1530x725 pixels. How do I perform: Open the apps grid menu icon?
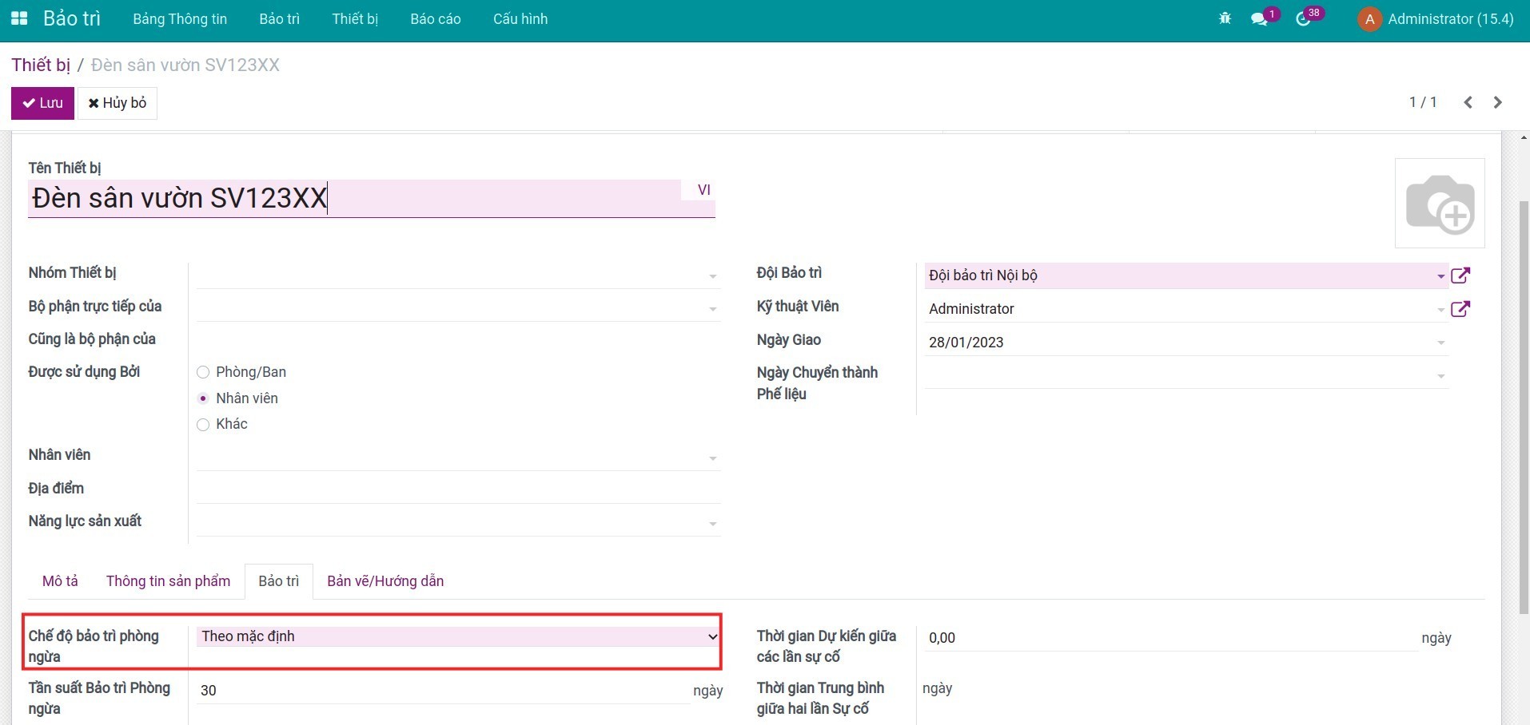click(x=18, y=18)
